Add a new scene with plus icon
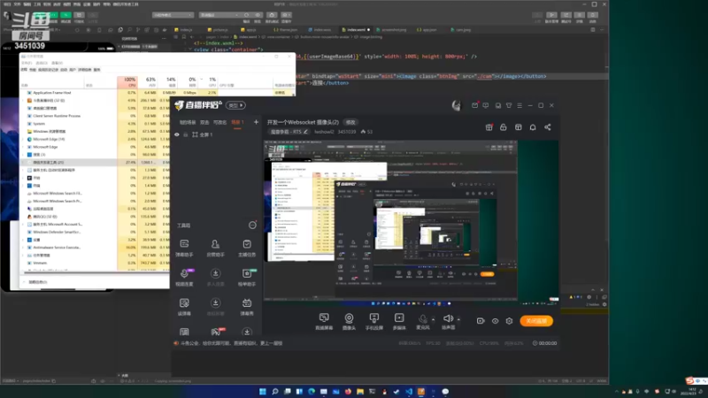The width and height of the screenshot is (708, 398). (x=256, y=122)
